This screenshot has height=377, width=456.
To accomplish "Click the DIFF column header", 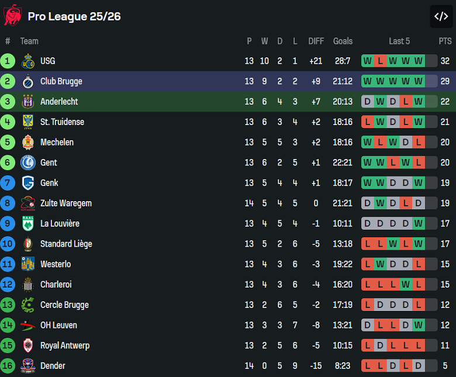I will (316, 41).
